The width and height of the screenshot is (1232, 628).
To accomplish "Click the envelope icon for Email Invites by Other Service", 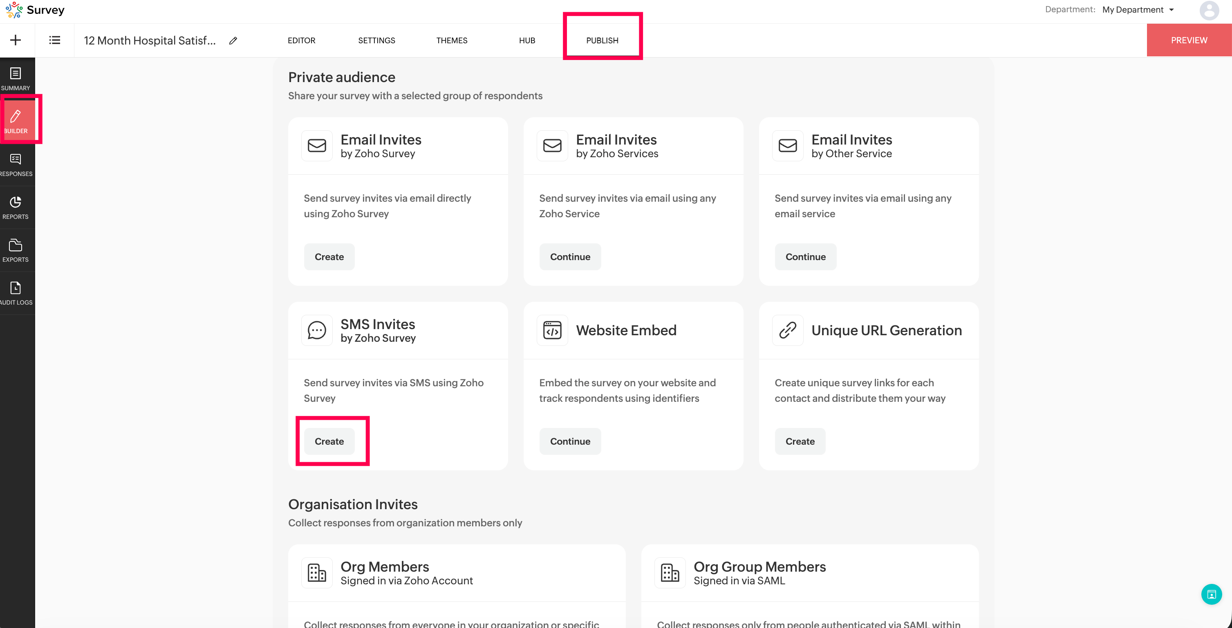I will (787, 146).
